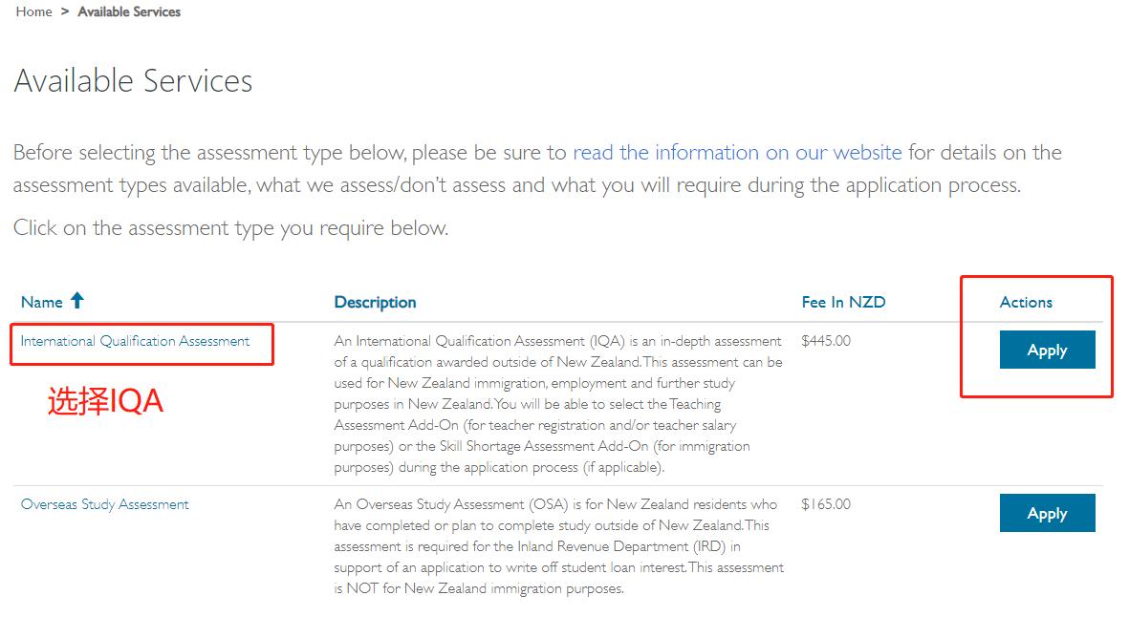Click the OSA description paragraph
The height and width of the screenshot is (617, 1129).
(558, 546)
